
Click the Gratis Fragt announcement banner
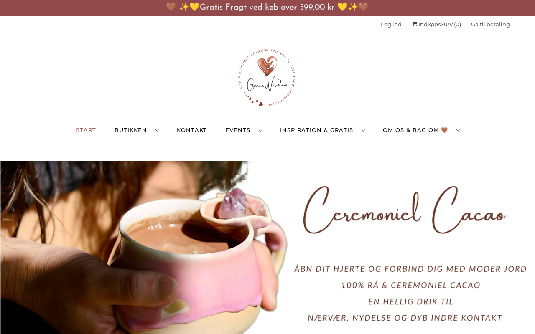click(x=267, y=8)
